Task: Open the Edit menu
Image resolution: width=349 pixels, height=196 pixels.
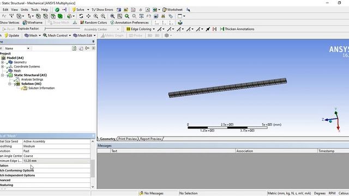Action: point(5,10)
